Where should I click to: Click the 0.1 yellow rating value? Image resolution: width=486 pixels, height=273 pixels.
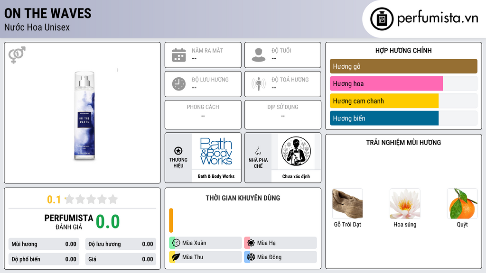[54, 200]
